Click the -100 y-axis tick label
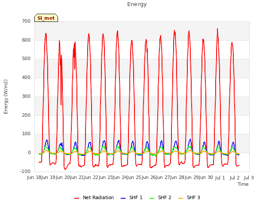Viewport: 275px width, 206px height. click(25, 171)
